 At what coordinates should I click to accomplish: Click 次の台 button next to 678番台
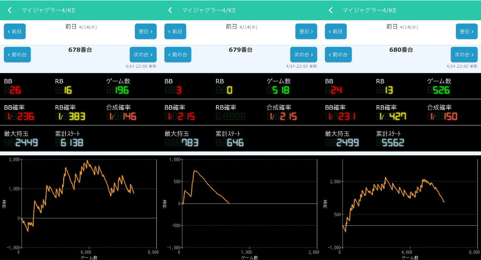[143, 54]
